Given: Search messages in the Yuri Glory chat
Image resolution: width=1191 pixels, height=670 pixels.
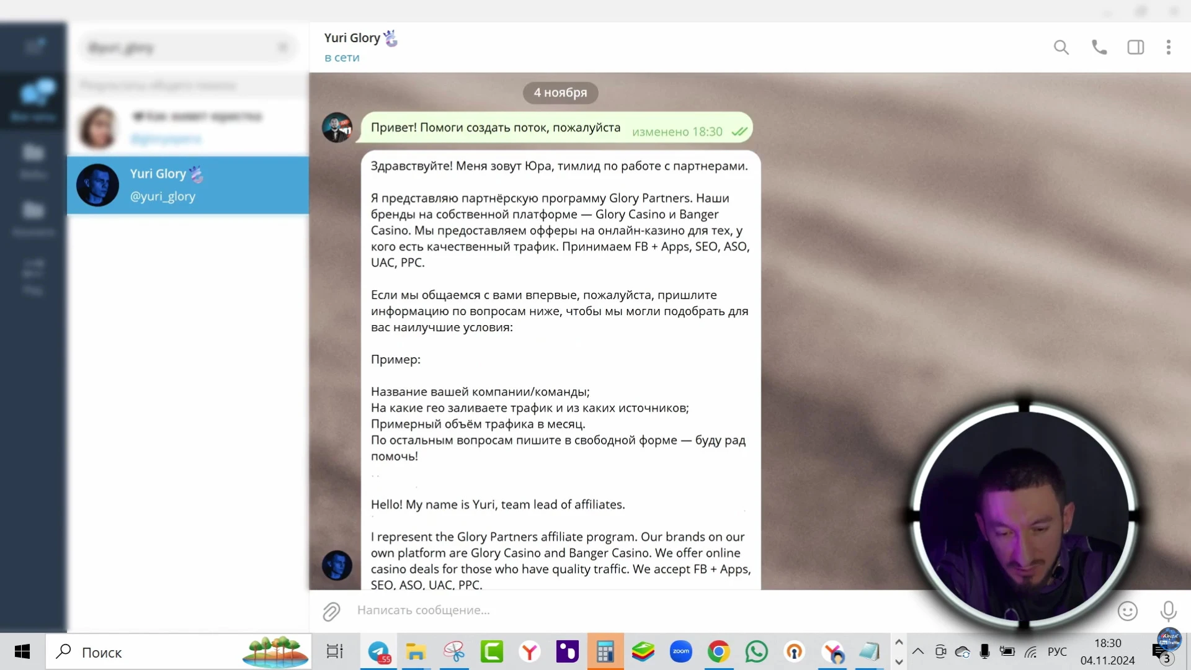Looking at the screenshot, I should pyautogui.click(x=1061, y=47).
